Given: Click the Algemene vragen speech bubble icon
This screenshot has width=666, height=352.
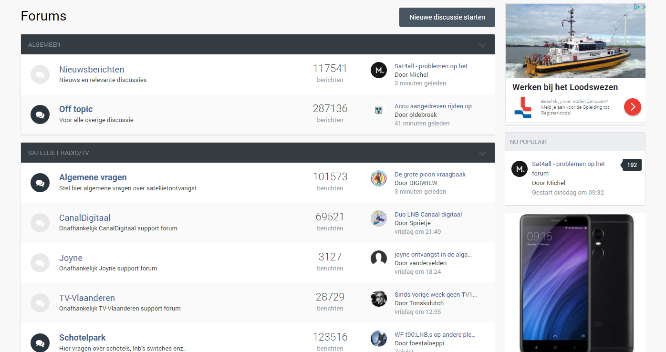Looking at the screenshot, I should tap(40, 183).
